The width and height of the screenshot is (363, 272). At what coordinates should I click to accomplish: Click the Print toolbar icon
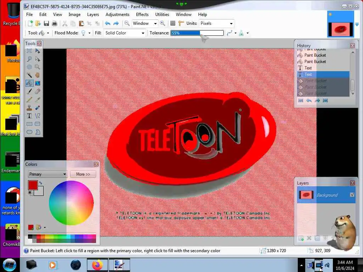pyautogui.click(x=55, y=23)
